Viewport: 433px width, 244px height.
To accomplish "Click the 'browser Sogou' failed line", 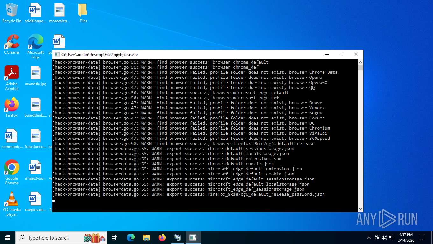I will point(187,113).
